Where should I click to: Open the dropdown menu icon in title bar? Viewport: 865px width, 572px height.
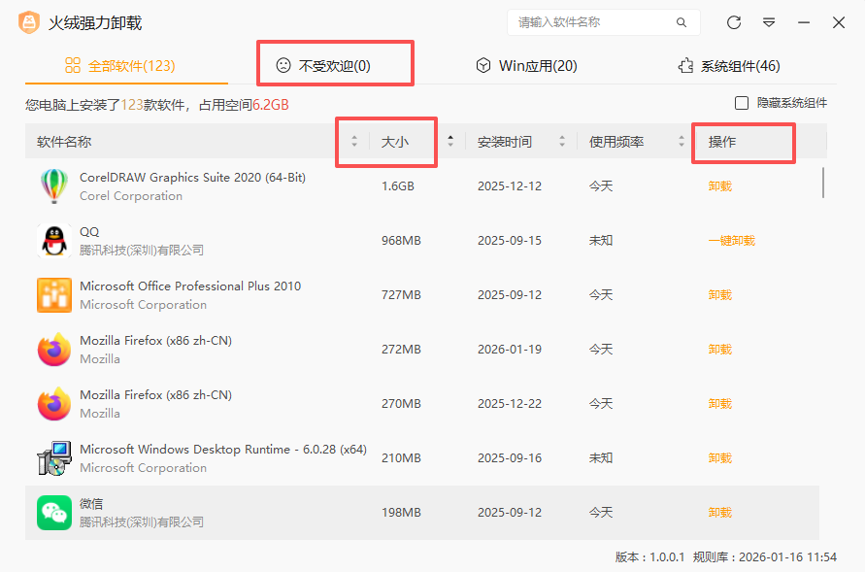coord(769,22)
